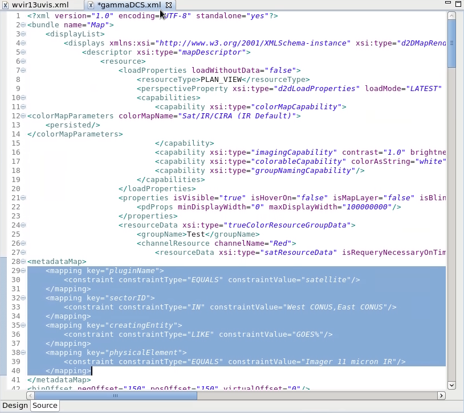464x413 pixels.
Task: Click colorMapName value Sat/IR/CIRA (IR Default)
Action: (237, 116)
